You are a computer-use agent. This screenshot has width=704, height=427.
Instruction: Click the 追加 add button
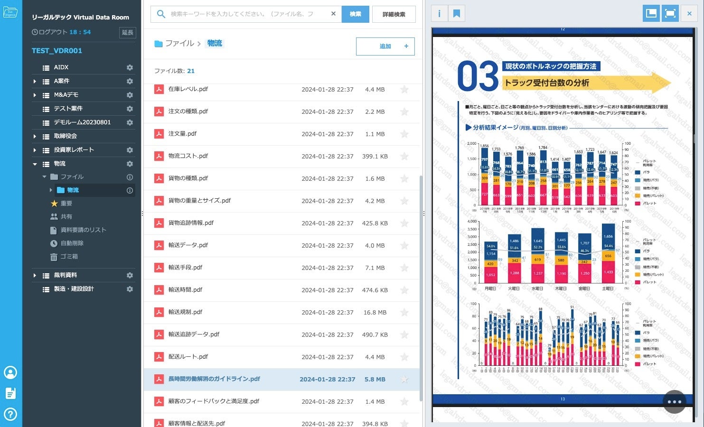click(x=385, y=46)
